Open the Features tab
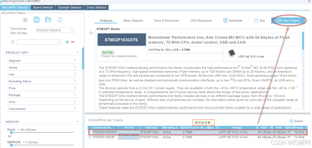Viewport: 312px width, 148px height. coord(106,21)
